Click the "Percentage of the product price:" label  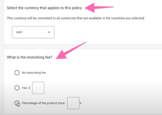[x=44, y=103]
